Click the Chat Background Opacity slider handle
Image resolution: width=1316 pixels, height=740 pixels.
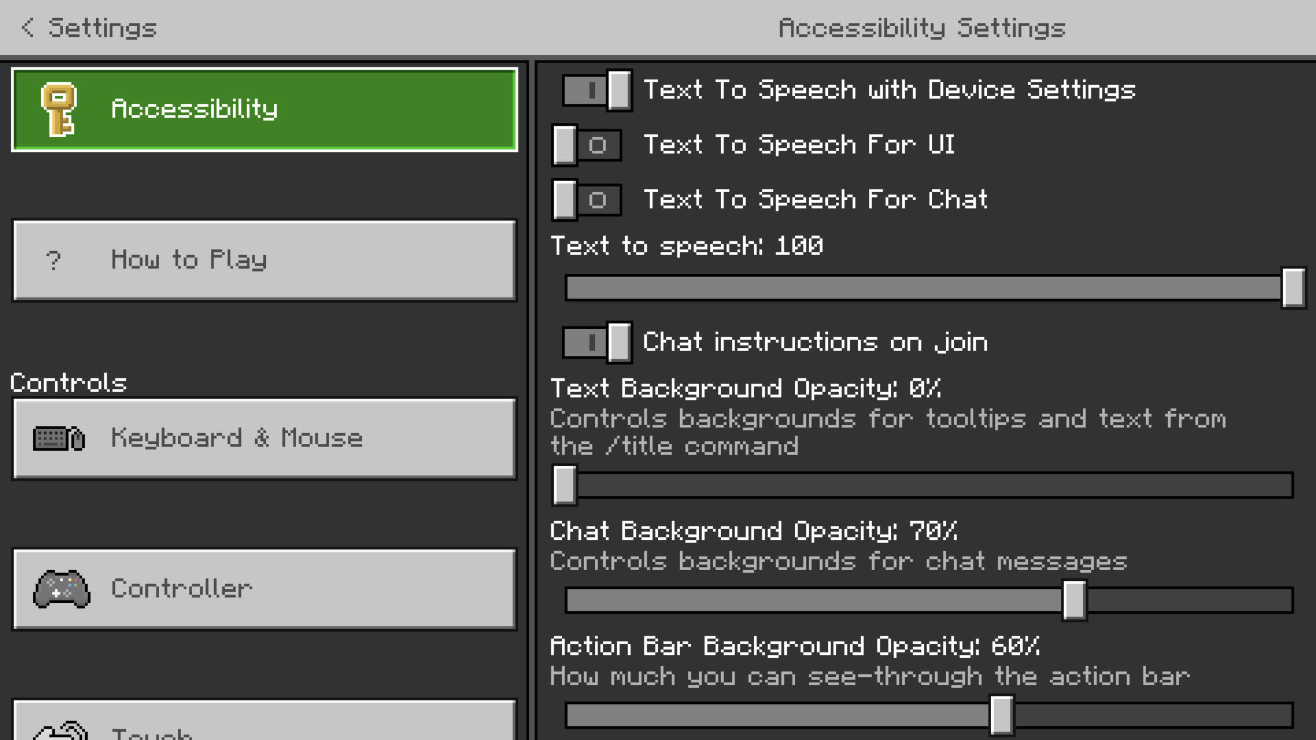(x=1074, y=600)
